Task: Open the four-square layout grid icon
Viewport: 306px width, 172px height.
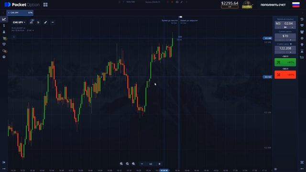Action: click(45, 4)
